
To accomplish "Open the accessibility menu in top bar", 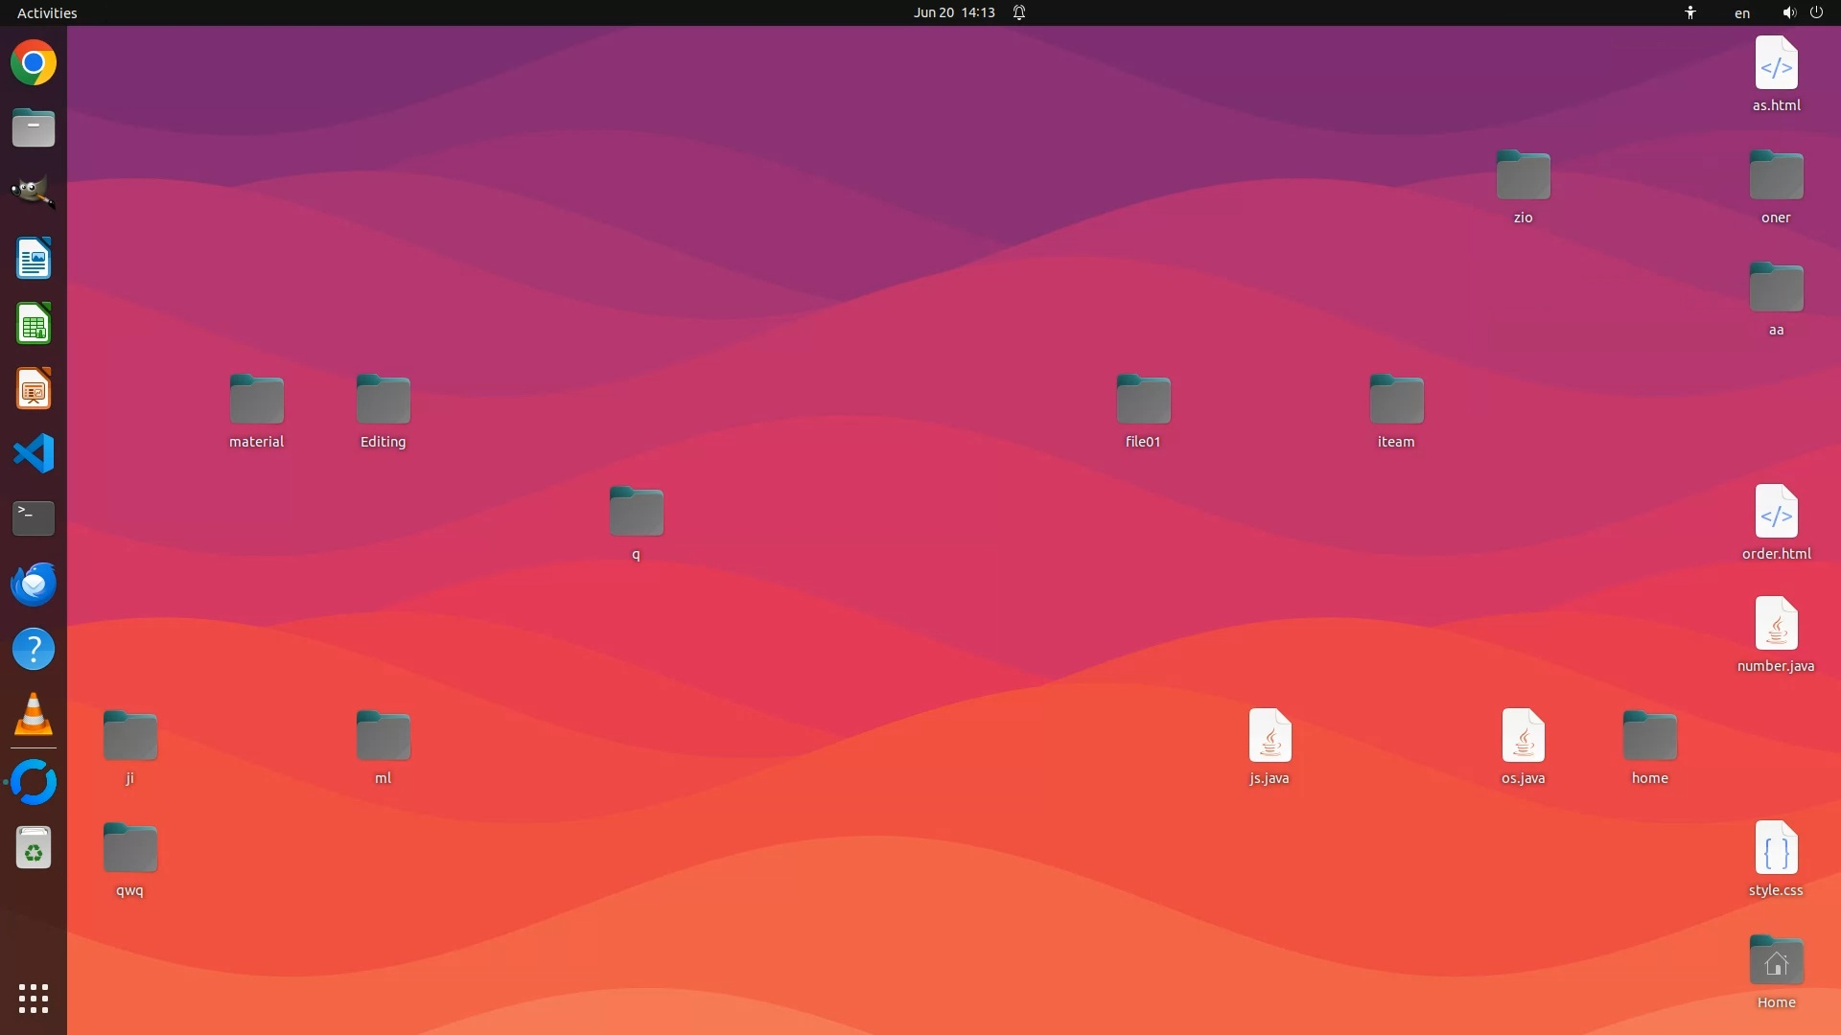I will [x=1690, y=12].
